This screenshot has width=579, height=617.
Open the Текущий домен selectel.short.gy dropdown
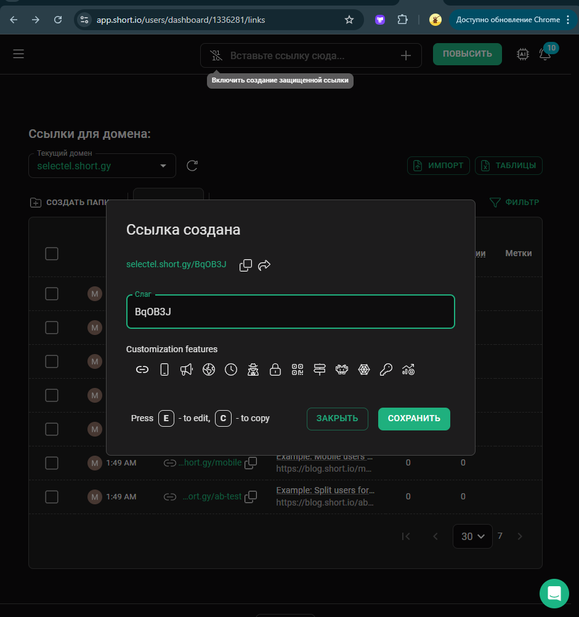(102, 166)
